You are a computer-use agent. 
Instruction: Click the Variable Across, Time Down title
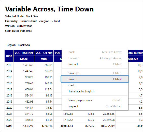[x=49, y=9]
